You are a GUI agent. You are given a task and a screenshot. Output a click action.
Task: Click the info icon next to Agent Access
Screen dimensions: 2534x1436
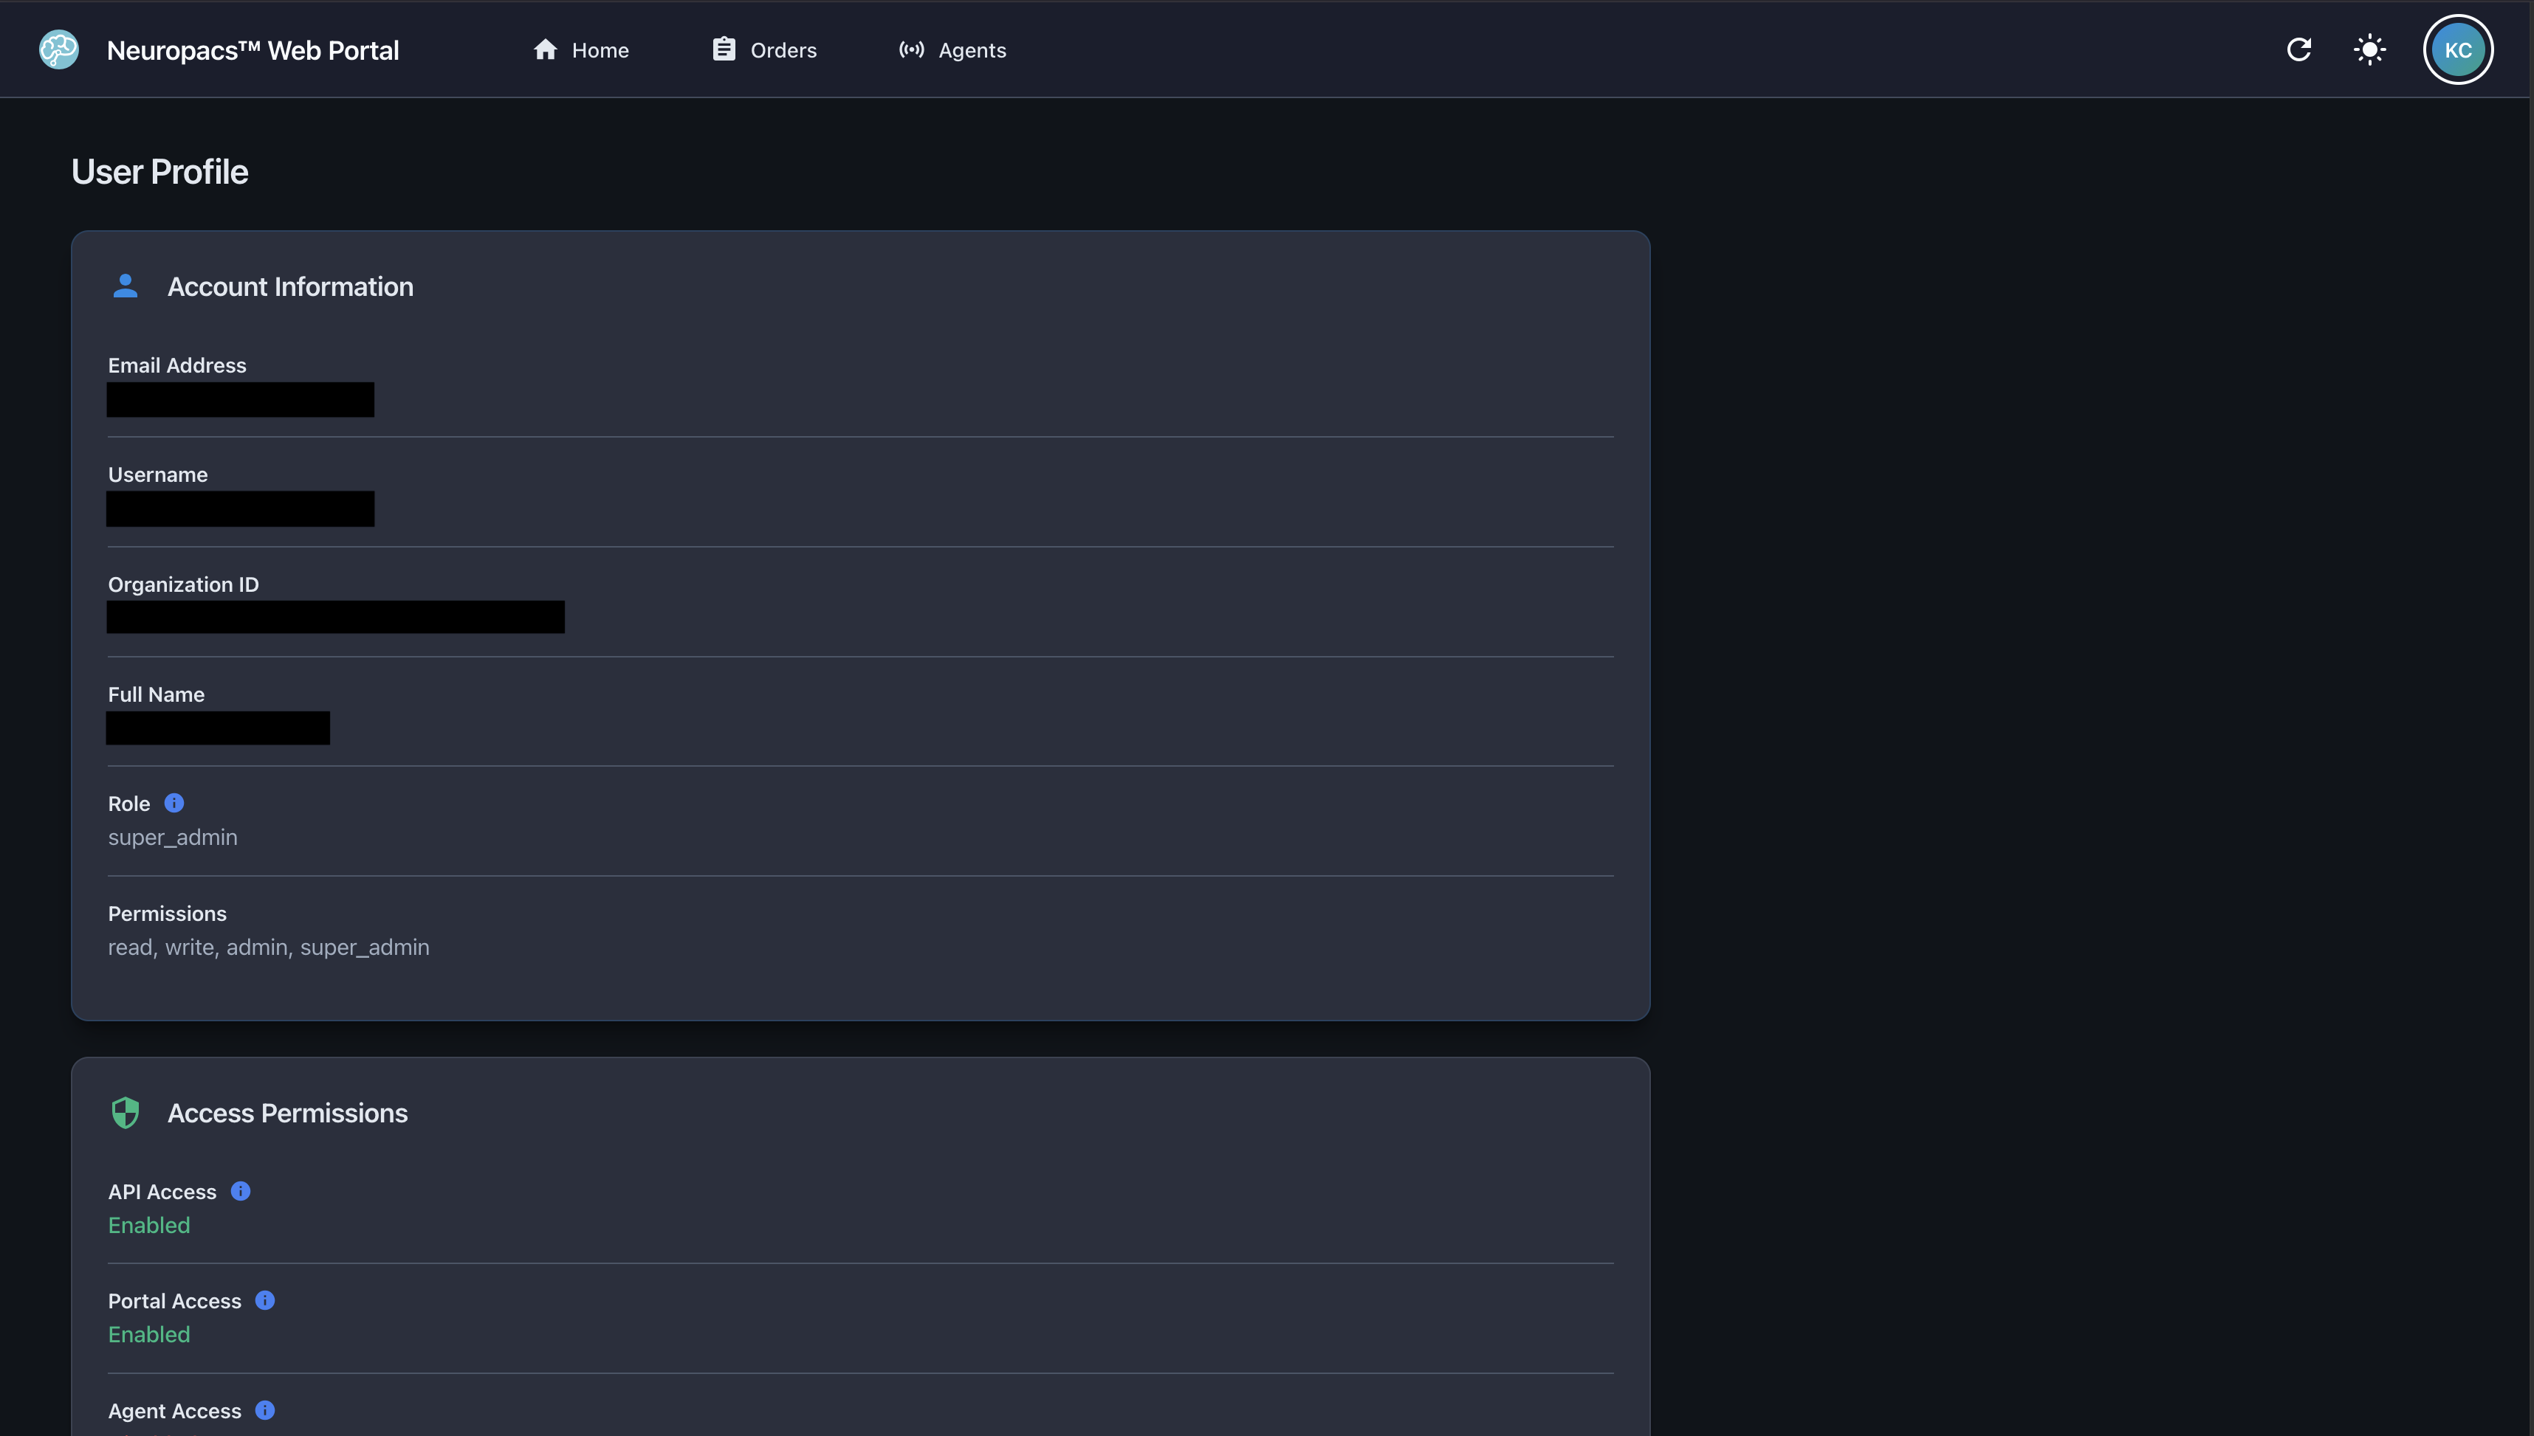264,1410
